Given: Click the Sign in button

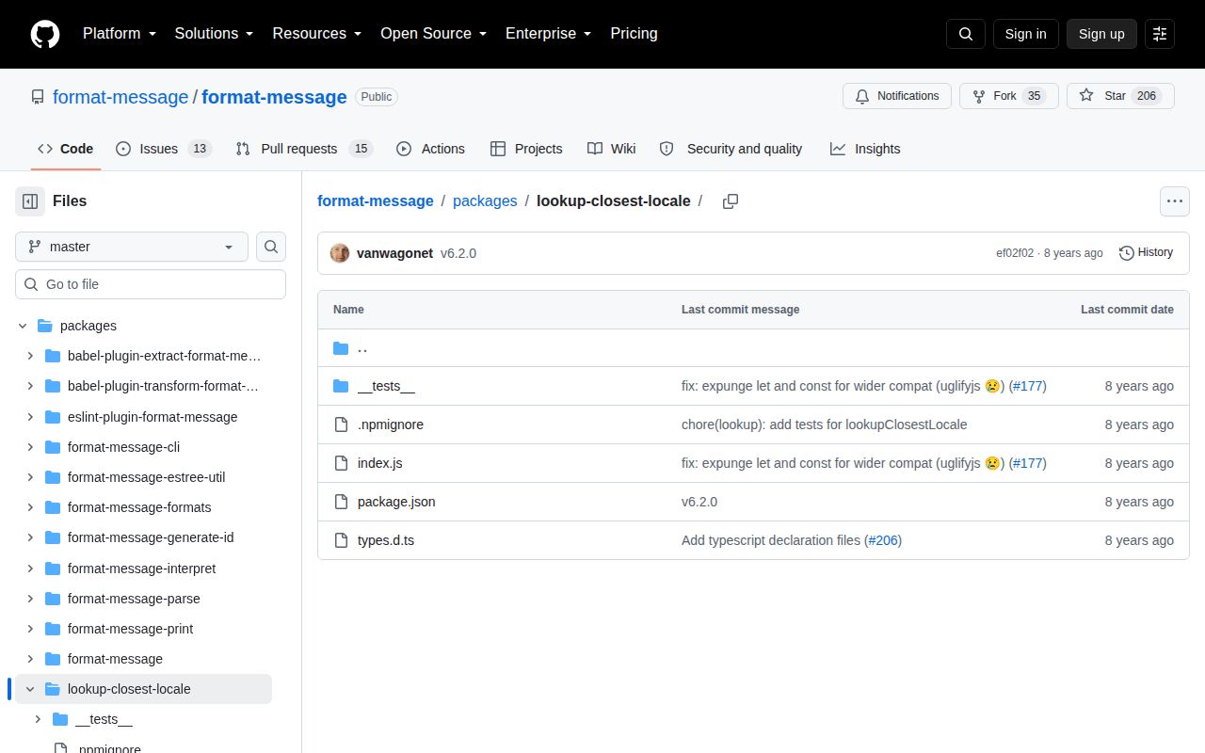Looking at the screenshot, I should coord(1025,34).
